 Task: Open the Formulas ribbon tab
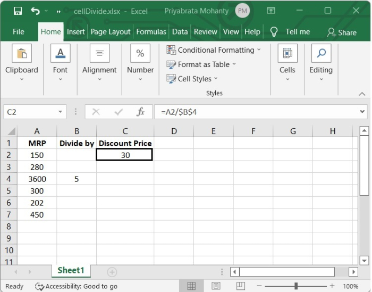click(151, 32)
